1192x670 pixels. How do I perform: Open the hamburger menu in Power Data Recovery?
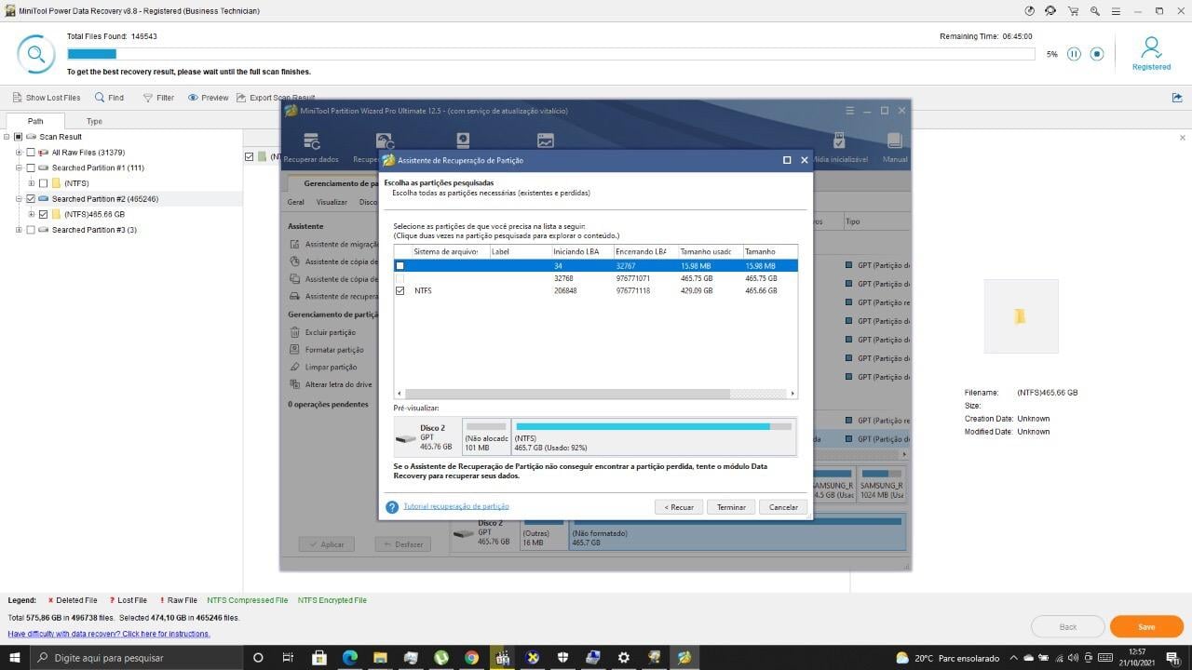tap(1116, 11)
